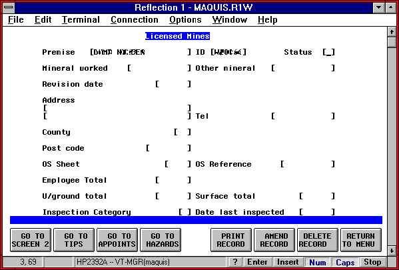
Task: Toggle the Caps lock indicator
Action: [x=346, y=262]
